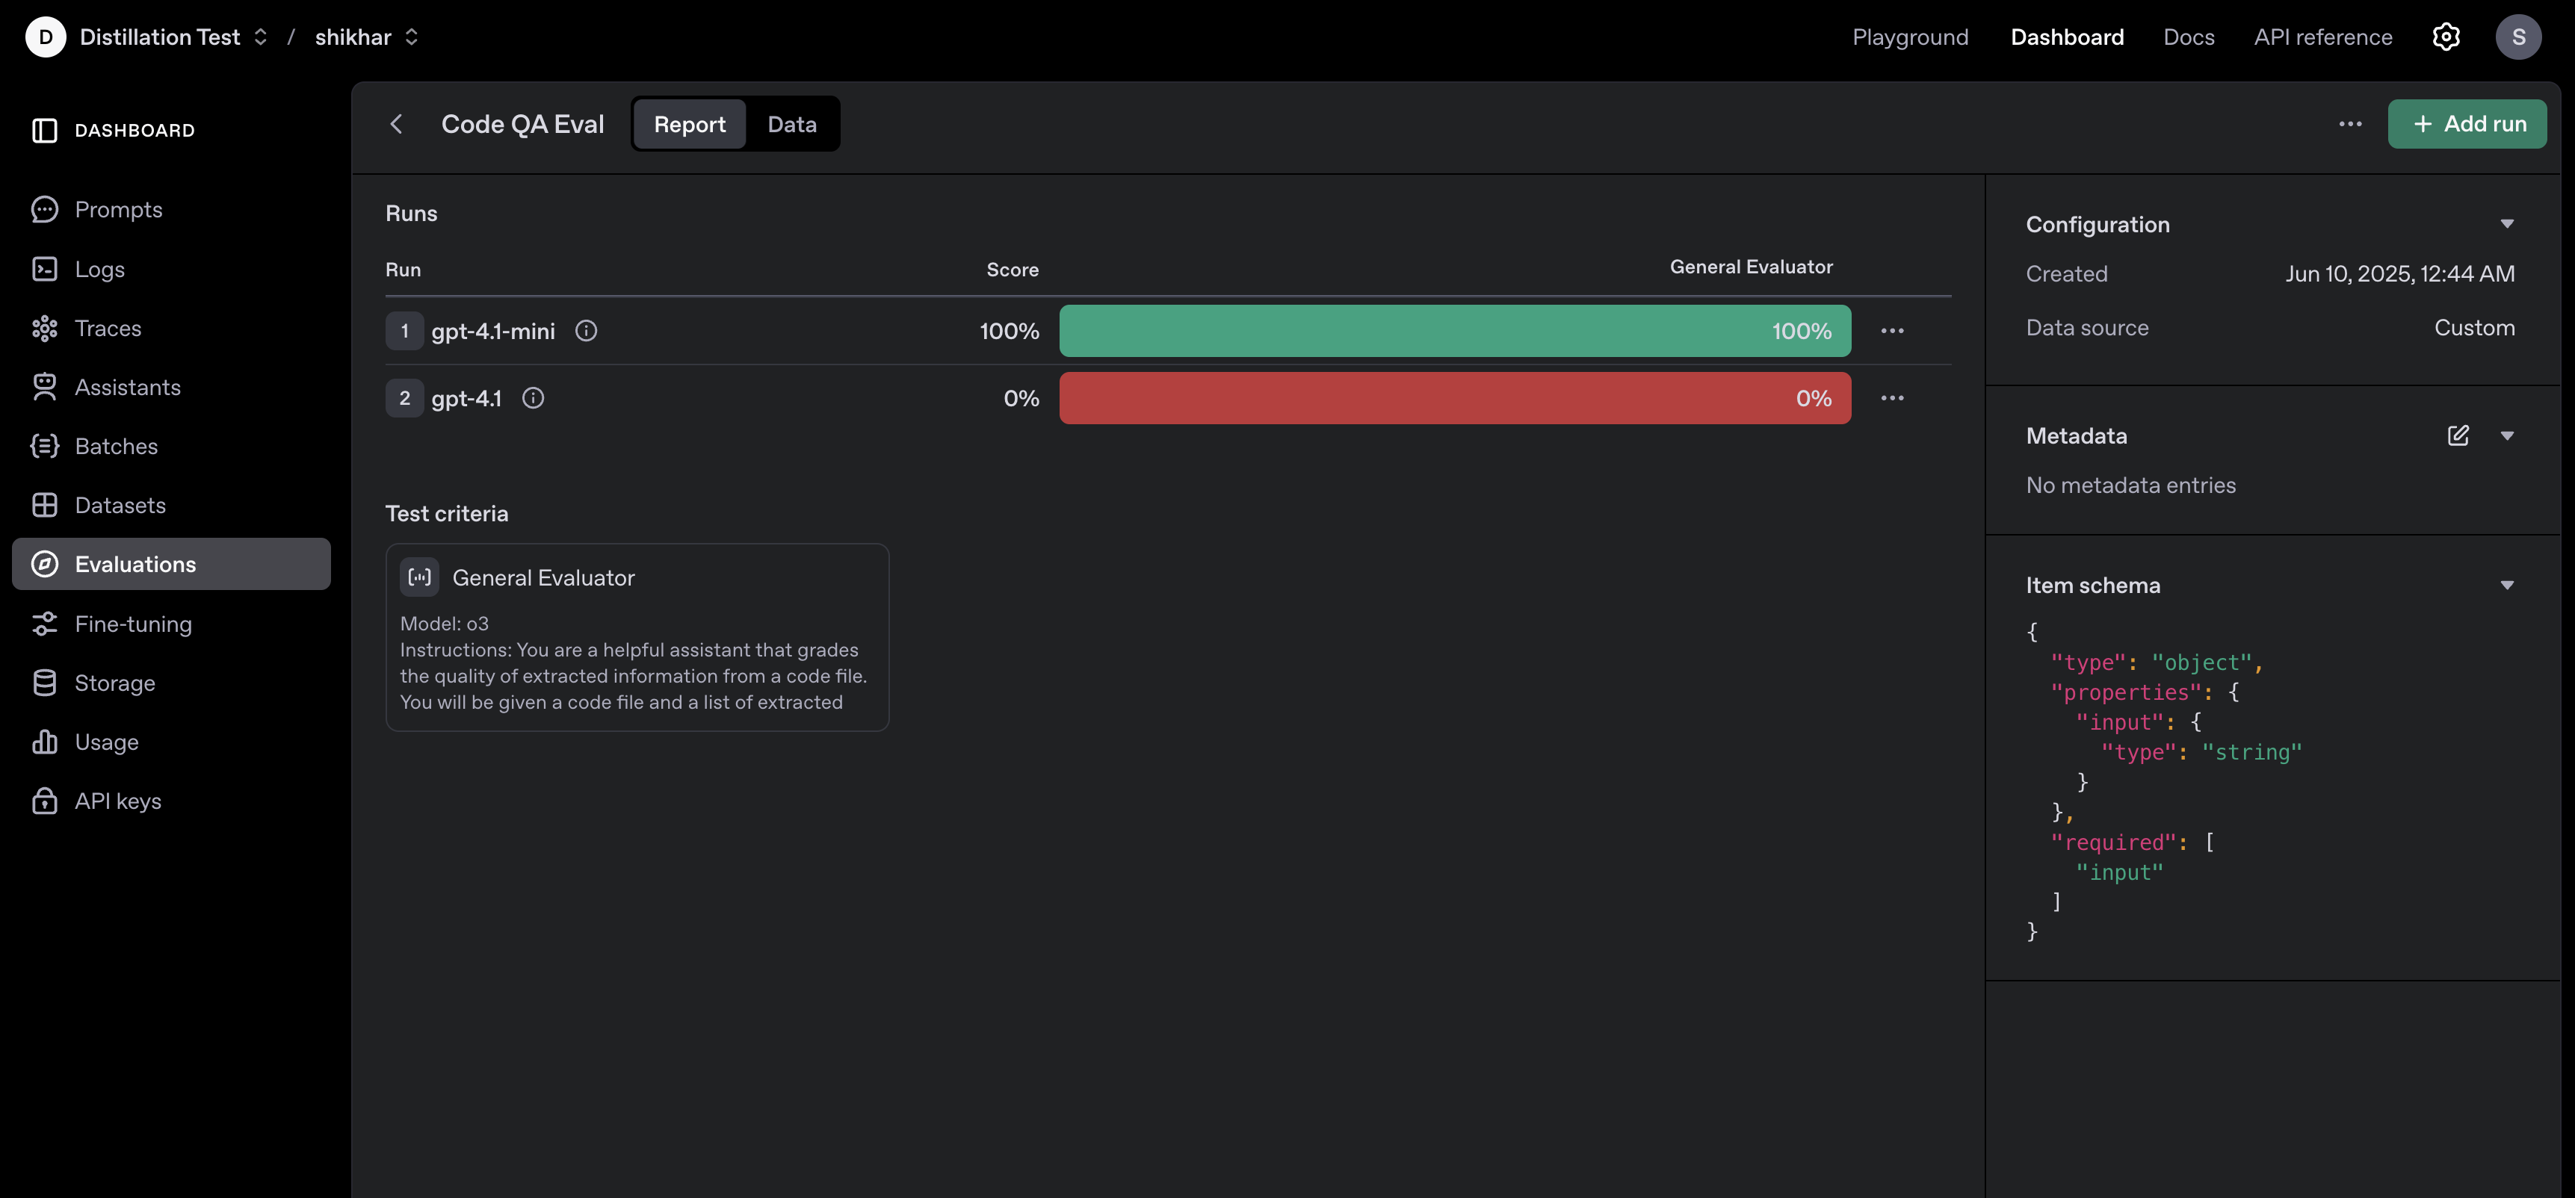Select the Fine-tuning sidebar icon
The width and height of the screenshot is (2575, 1198).
tap(45, 624)
